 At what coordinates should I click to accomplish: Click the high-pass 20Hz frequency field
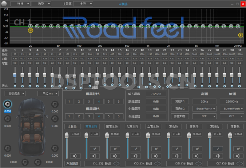coord(204,101)
